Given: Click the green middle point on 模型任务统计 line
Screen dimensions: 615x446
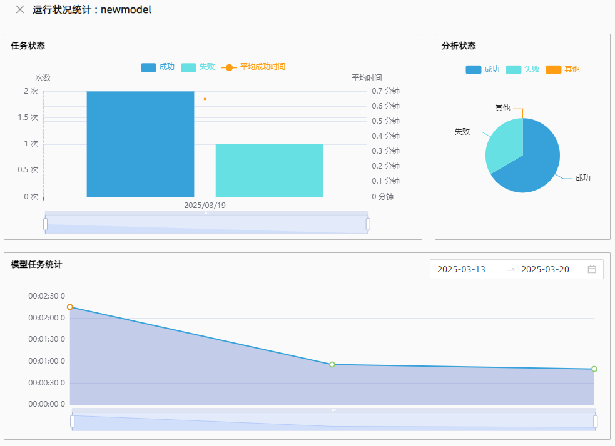Looking at the screenshot, I should click(332, 365).
